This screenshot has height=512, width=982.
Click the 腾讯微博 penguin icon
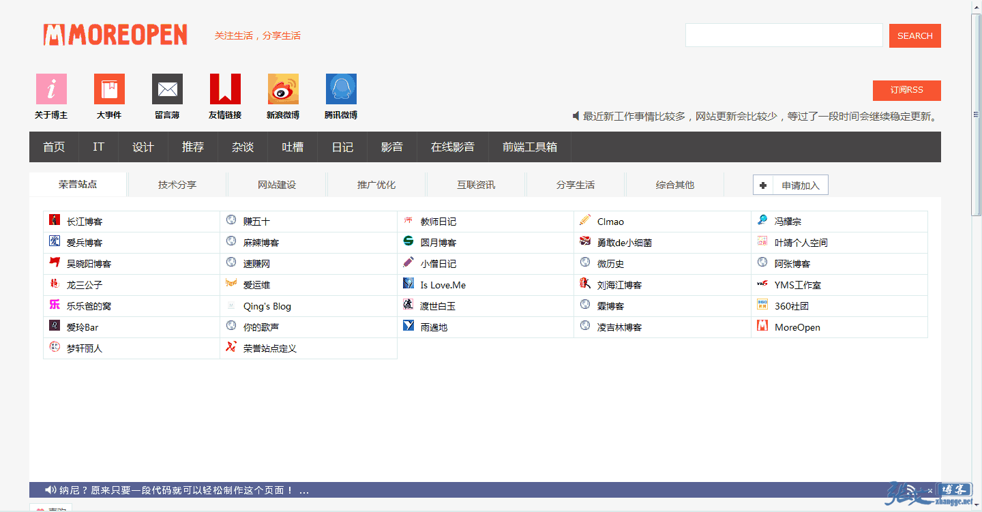coord(341,89)
